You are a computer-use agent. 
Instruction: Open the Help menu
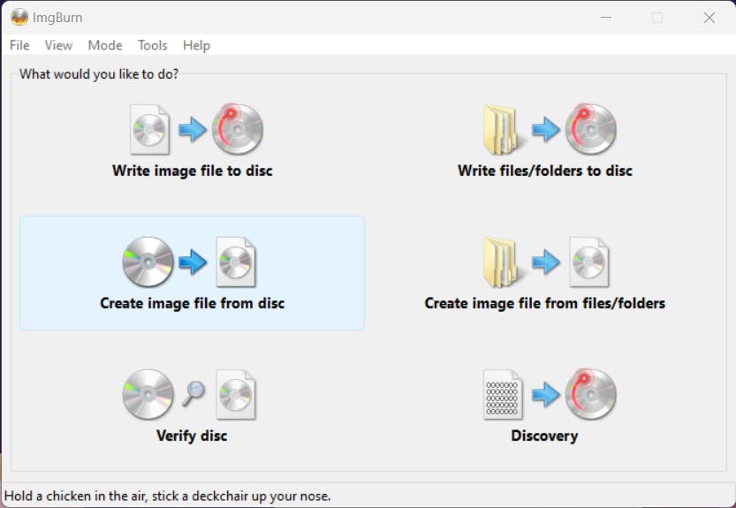(196, 45)
